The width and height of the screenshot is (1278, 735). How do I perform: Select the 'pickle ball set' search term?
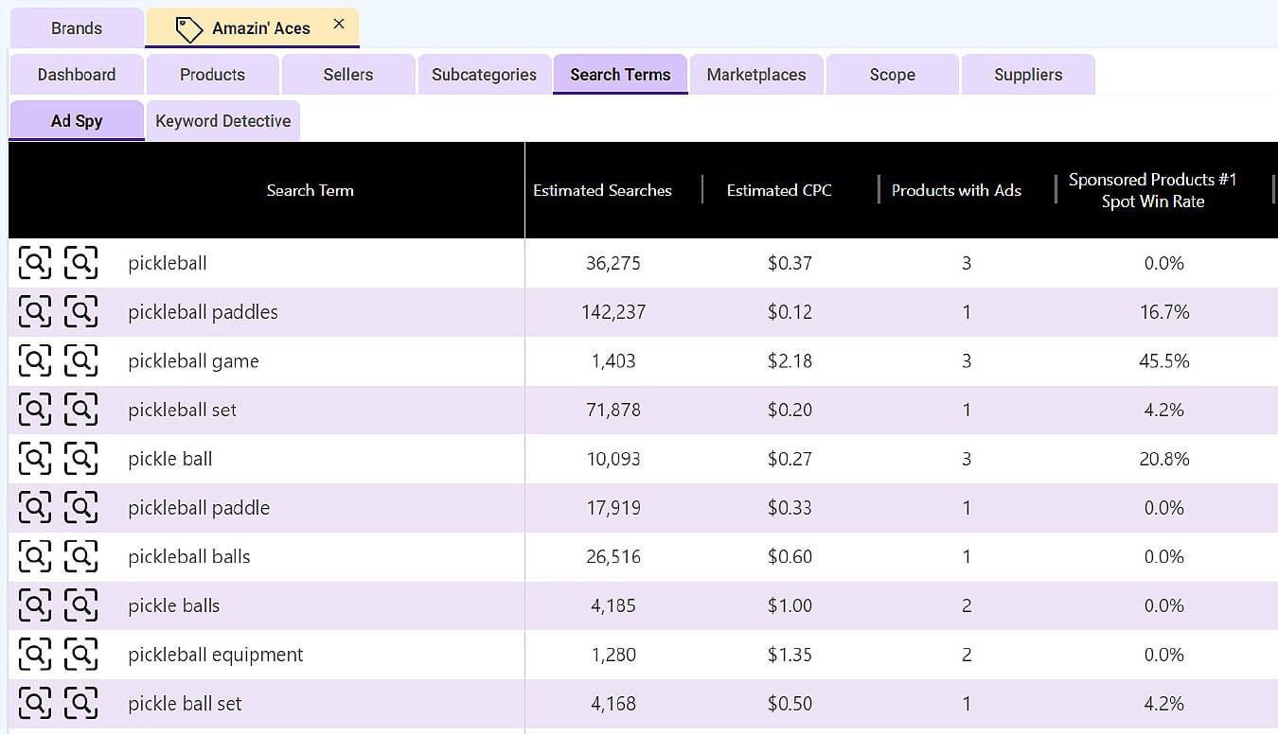point(185,704)
